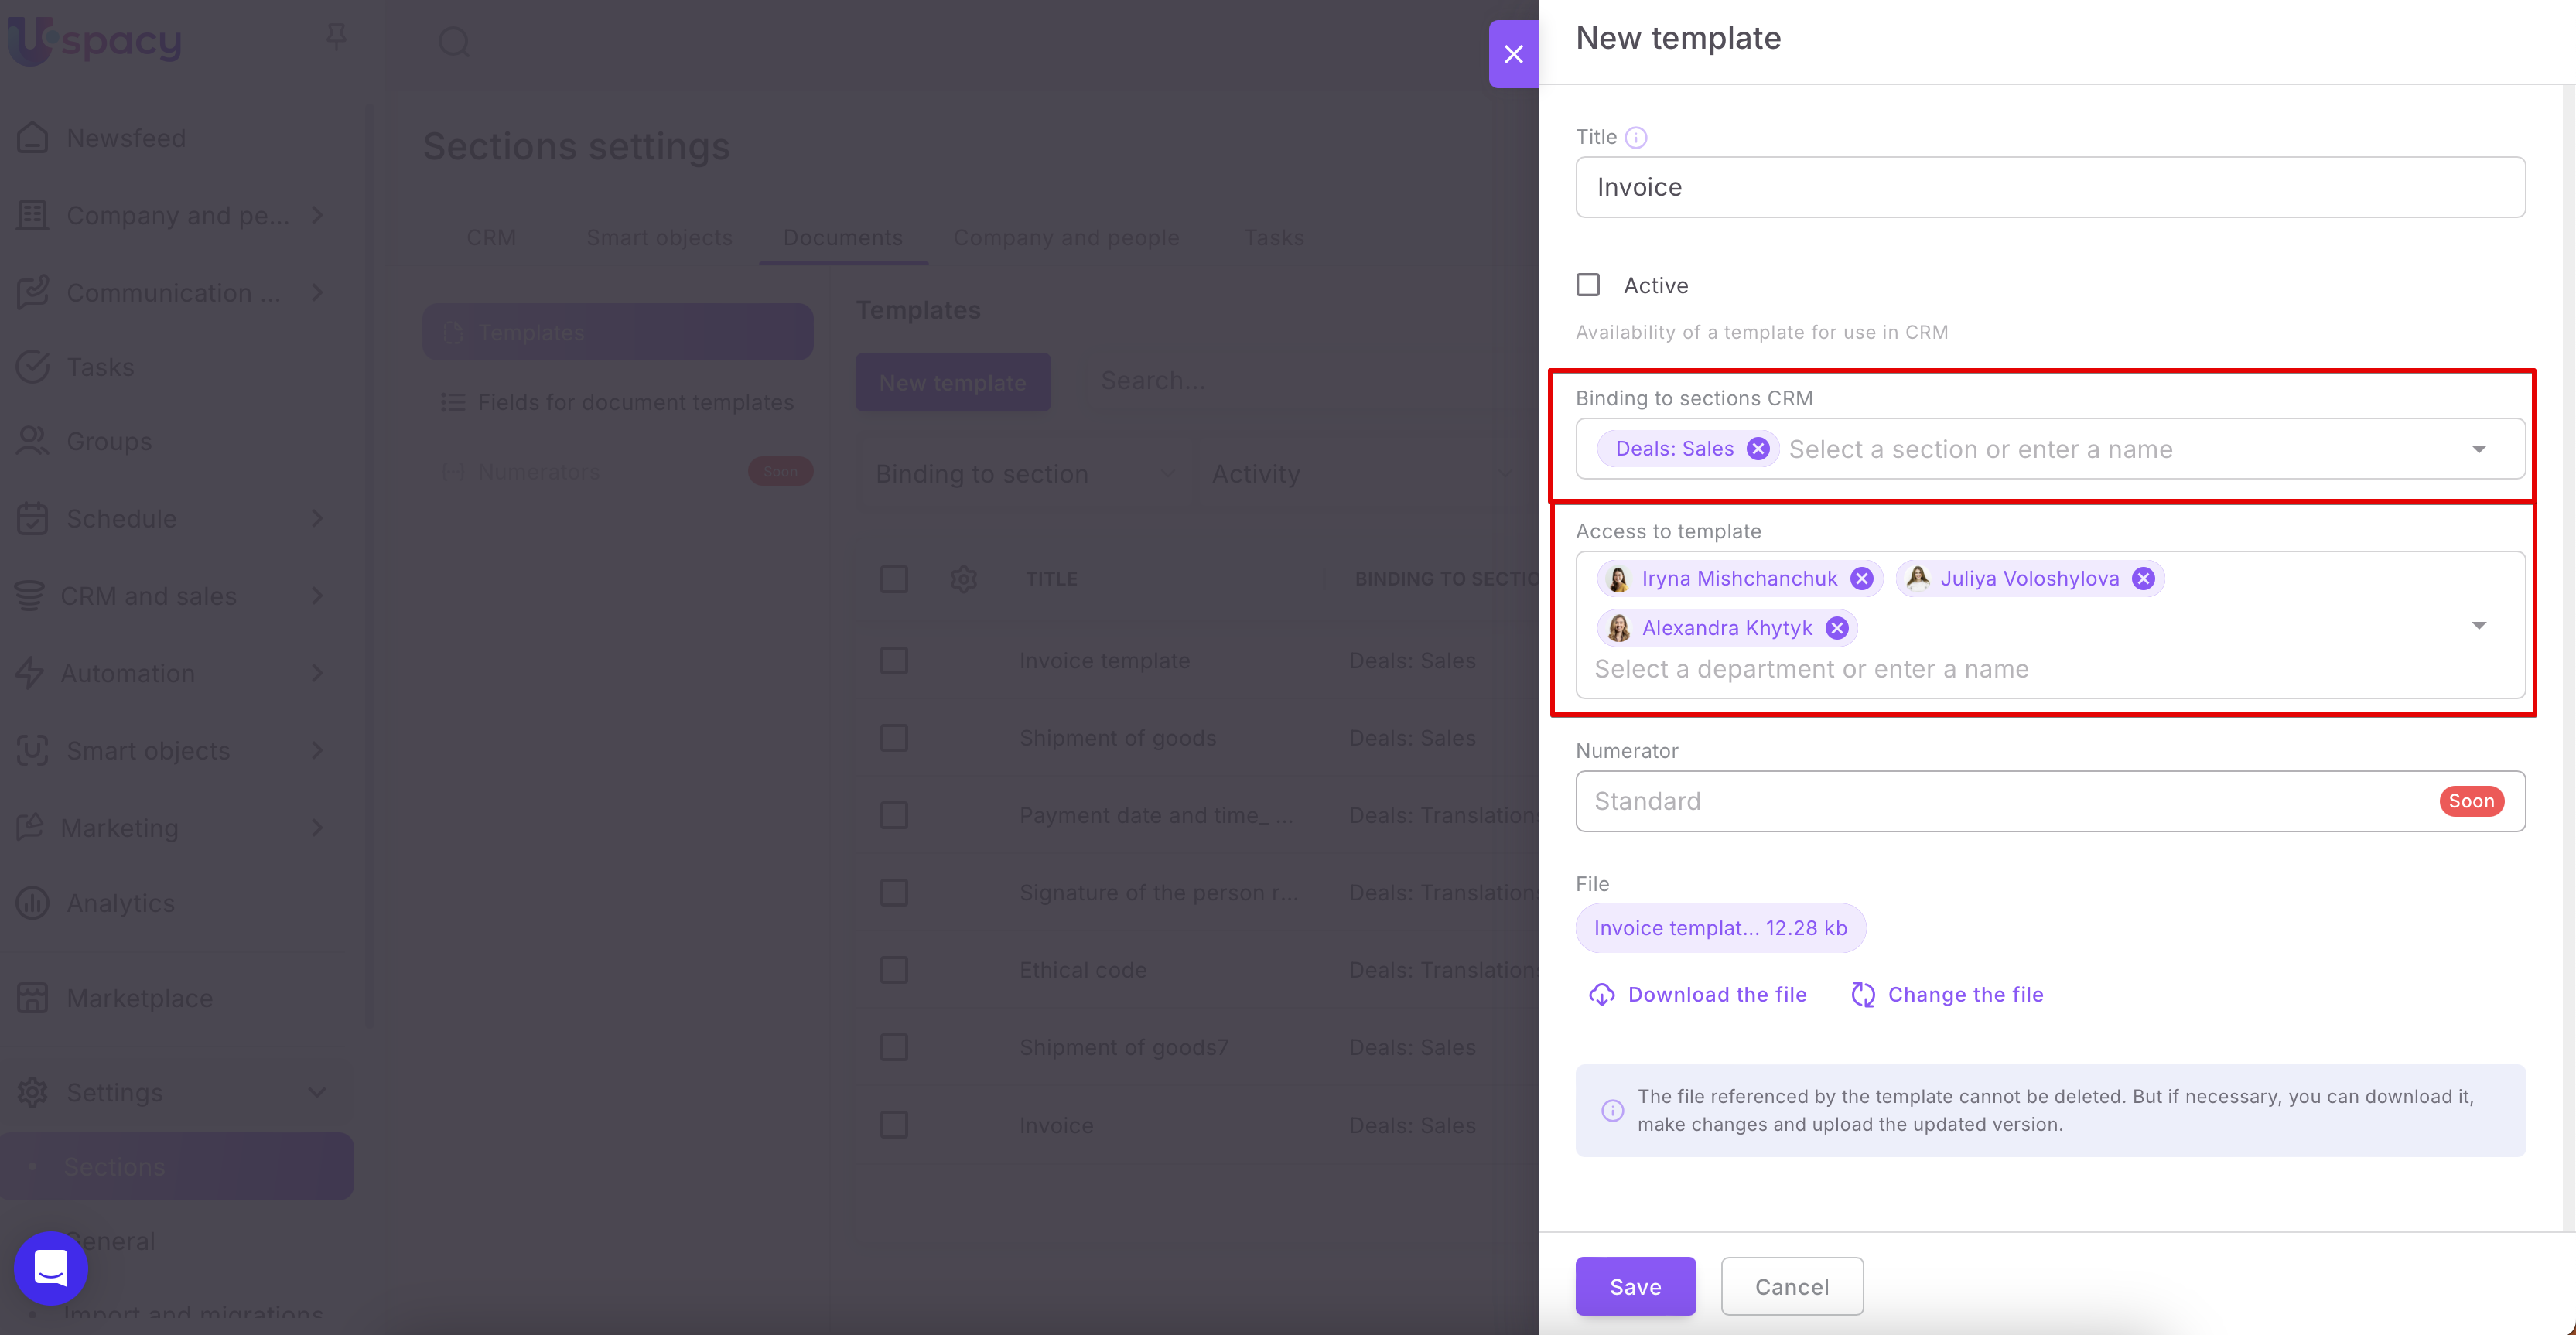Save the new template

coord(1635,1286)
